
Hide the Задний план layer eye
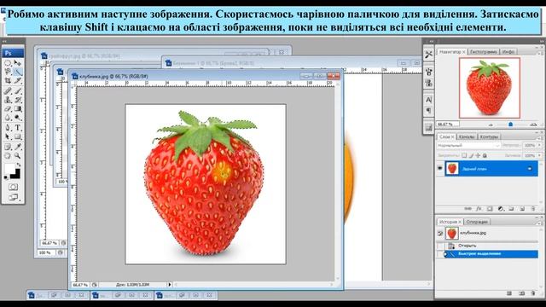pos(440,168)
